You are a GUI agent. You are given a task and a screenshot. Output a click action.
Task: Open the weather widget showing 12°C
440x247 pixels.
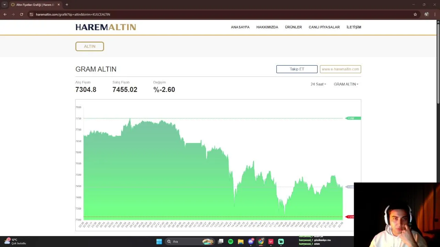click(x=15, y=242)
